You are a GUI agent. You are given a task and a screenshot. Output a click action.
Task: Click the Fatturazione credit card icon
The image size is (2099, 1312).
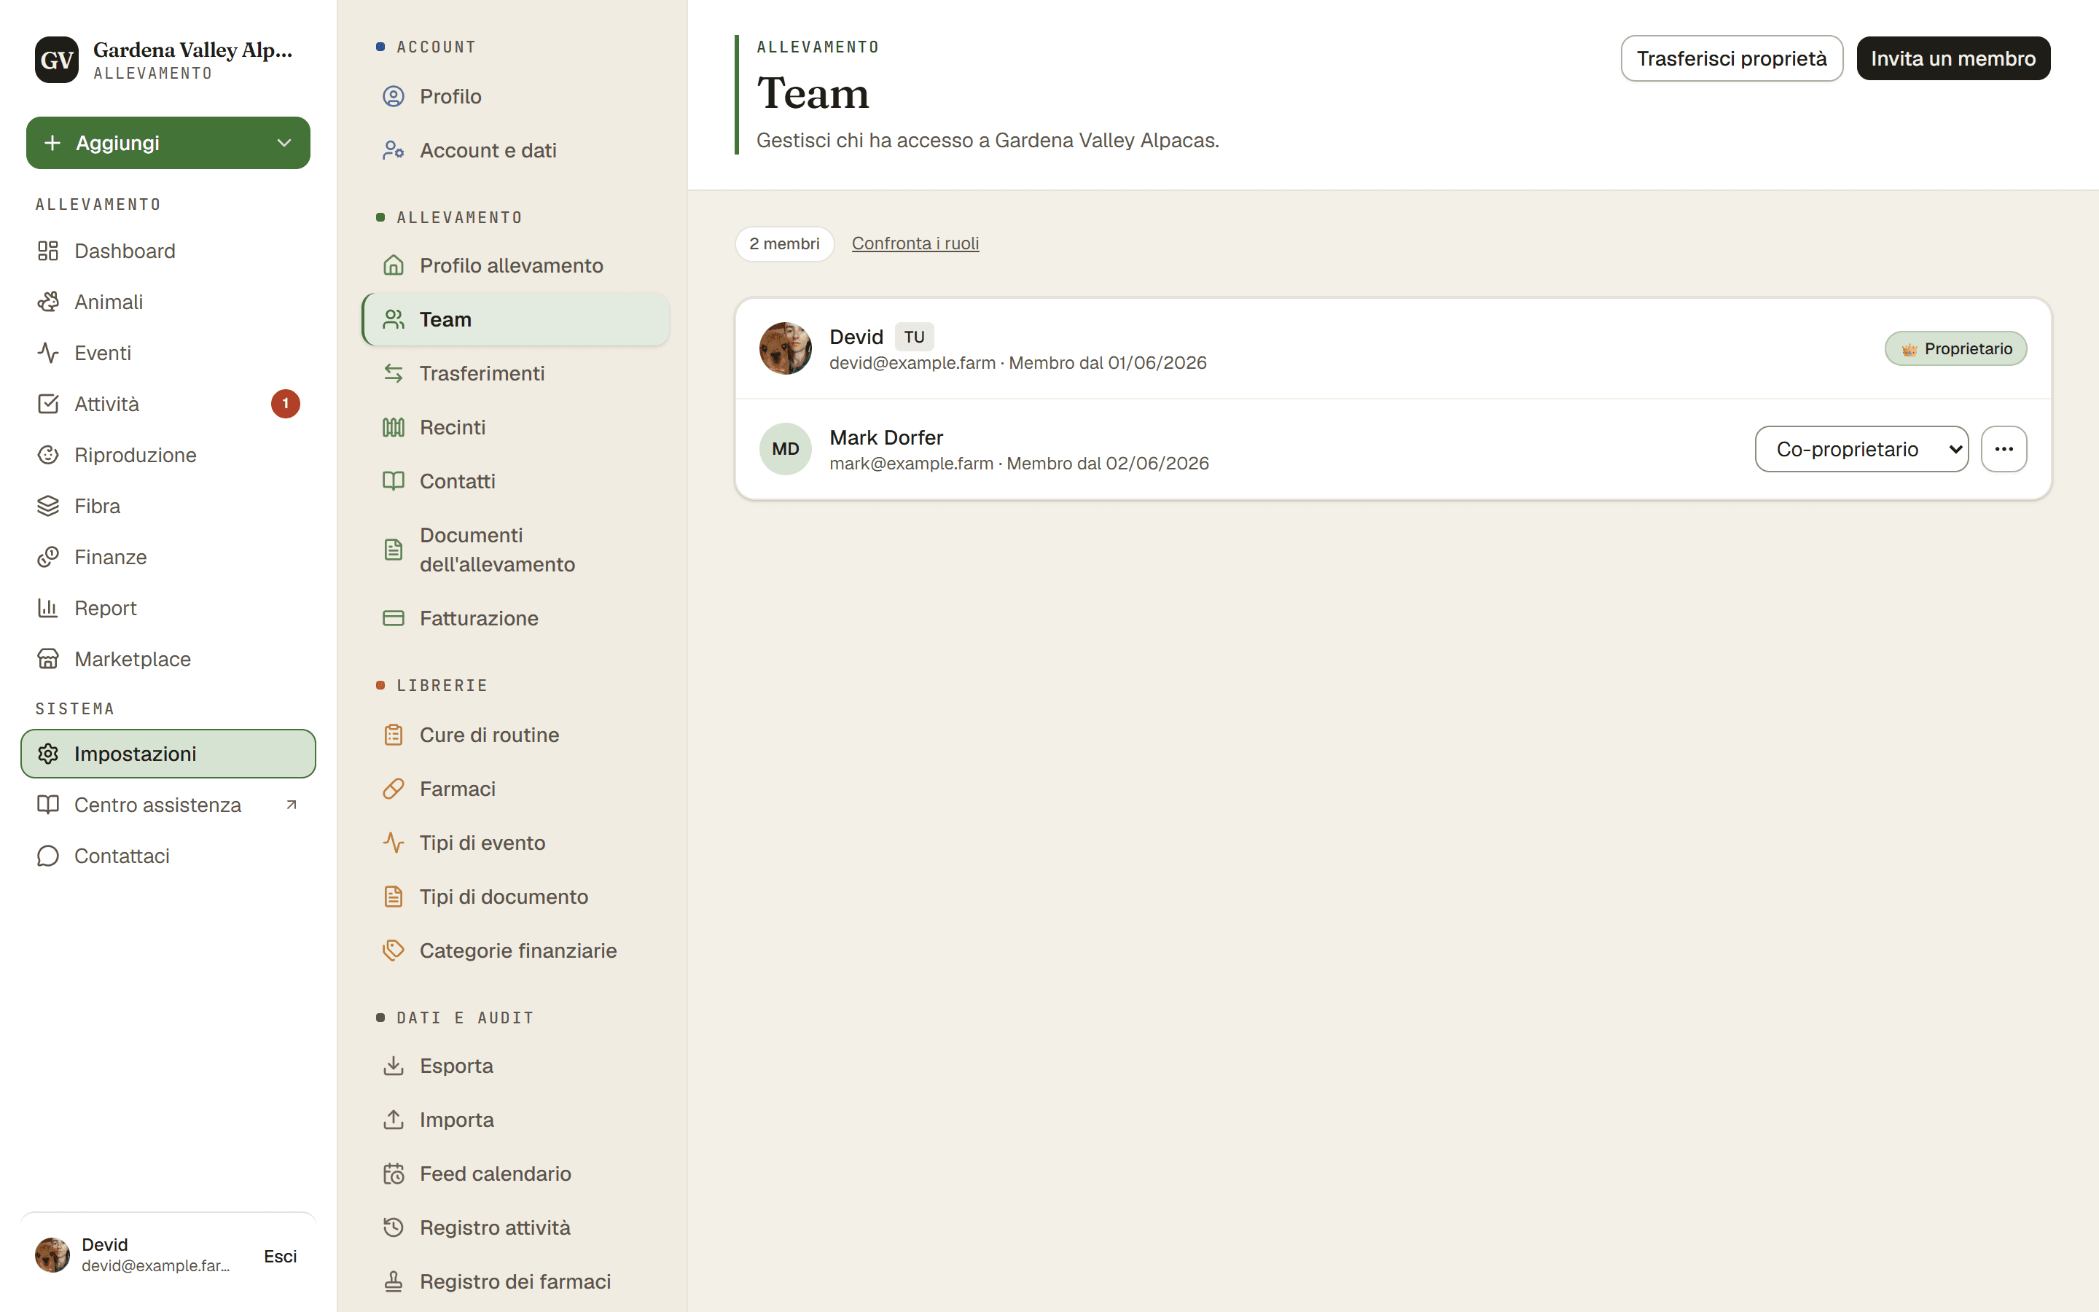click(x=394, y=619)
